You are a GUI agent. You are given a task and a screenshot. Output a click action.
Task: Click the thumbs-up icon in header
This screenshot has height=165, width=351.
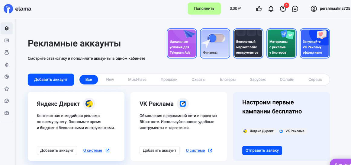click(259, 9)
